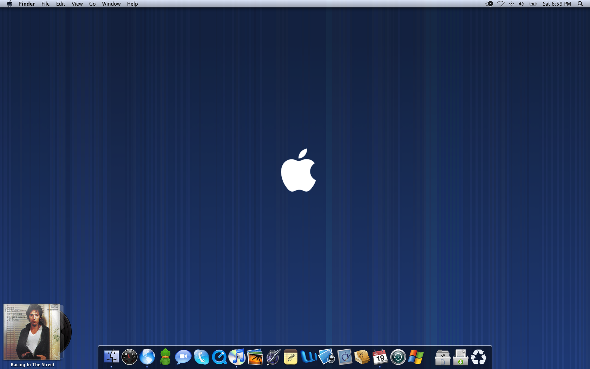Open the AirPort Wi-Fi status menu
The height and width of the screenshot is (369, 590).
(x=501, y=4)
